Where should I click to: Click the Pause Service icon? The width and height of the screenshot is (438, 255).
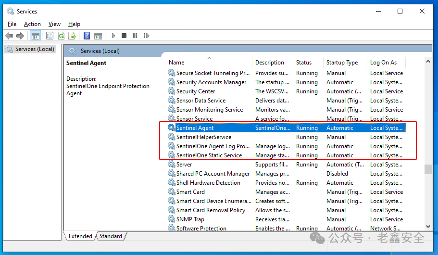(x=135, y=36)
